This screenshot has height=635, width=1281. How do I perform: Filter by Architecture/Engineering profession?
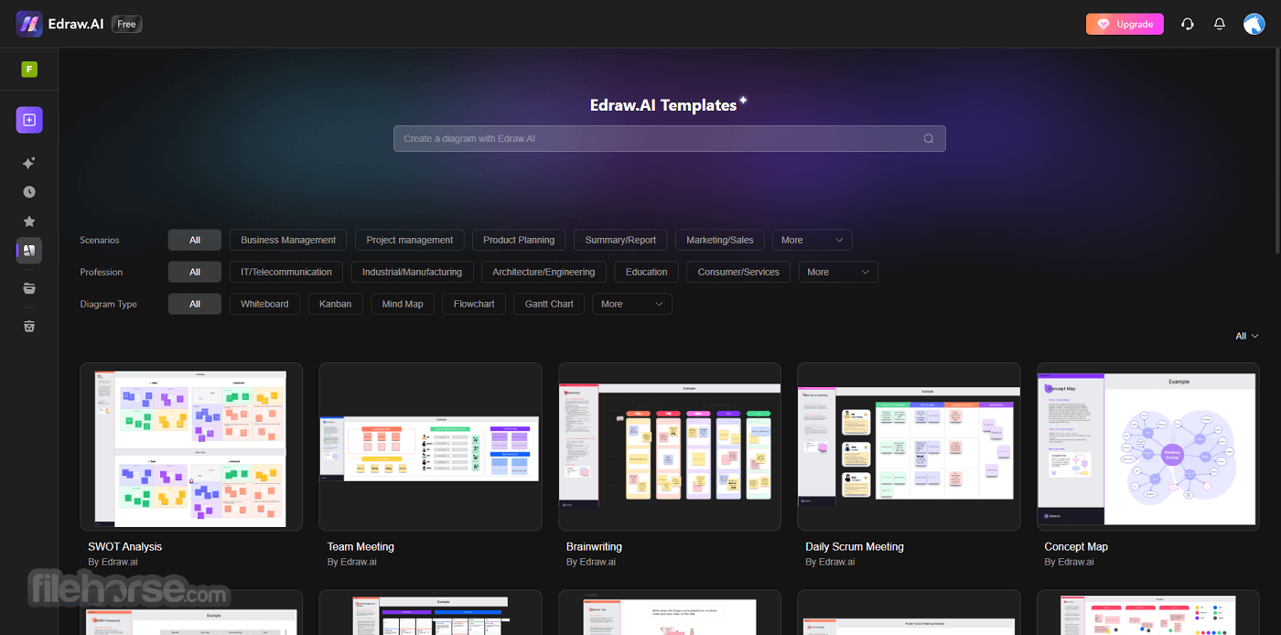(544, 272)
